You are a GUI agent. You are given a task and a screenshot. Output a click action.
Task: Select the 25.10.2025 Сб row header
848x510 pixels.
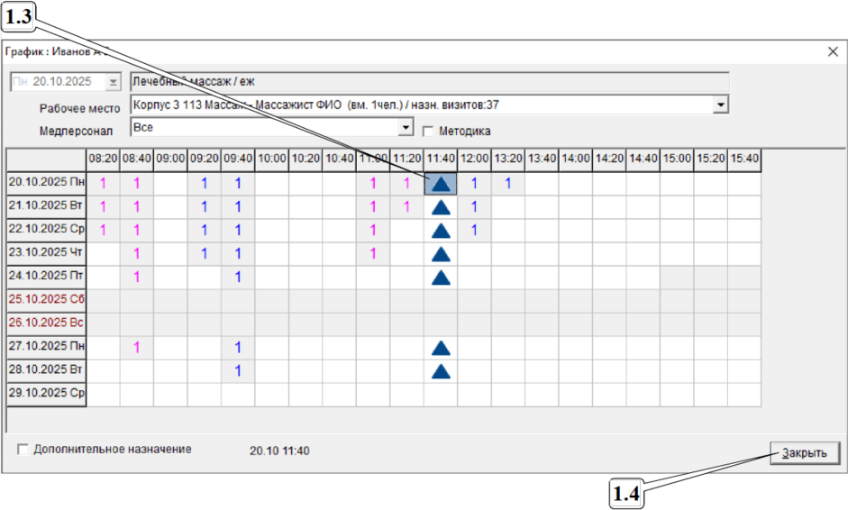(x=46, y=301)
